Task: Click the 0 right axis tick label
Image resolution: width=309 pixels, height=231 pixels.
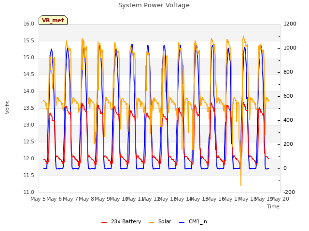Action: click(x=285, y=168)
